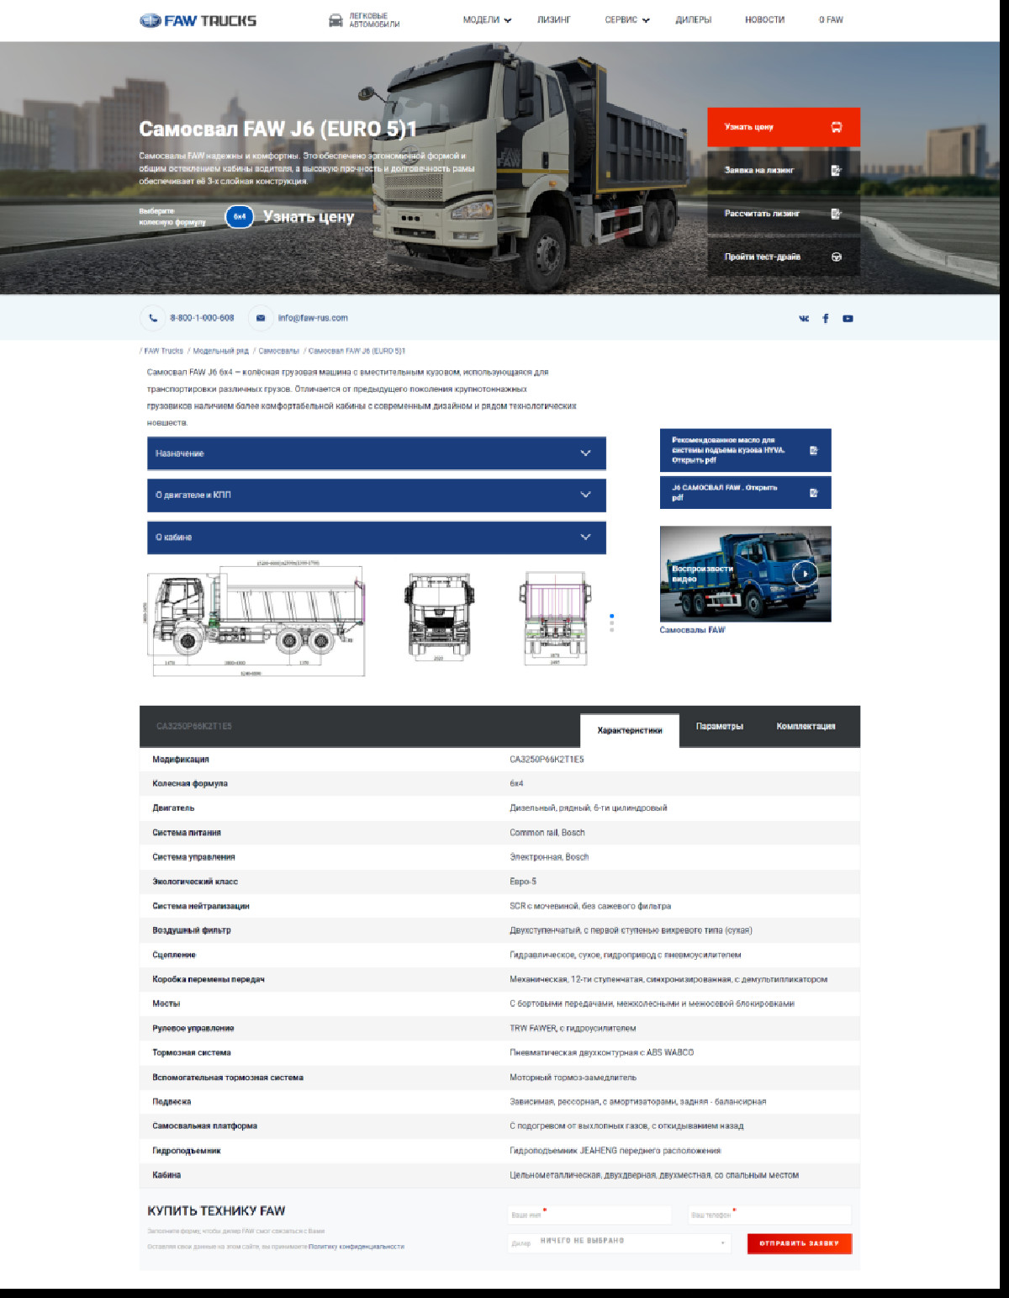The width and height of the screenshot is (1009, 1298).
Task: Open HYVA recommended oil pdf link
Action: (x=746, y=450)
